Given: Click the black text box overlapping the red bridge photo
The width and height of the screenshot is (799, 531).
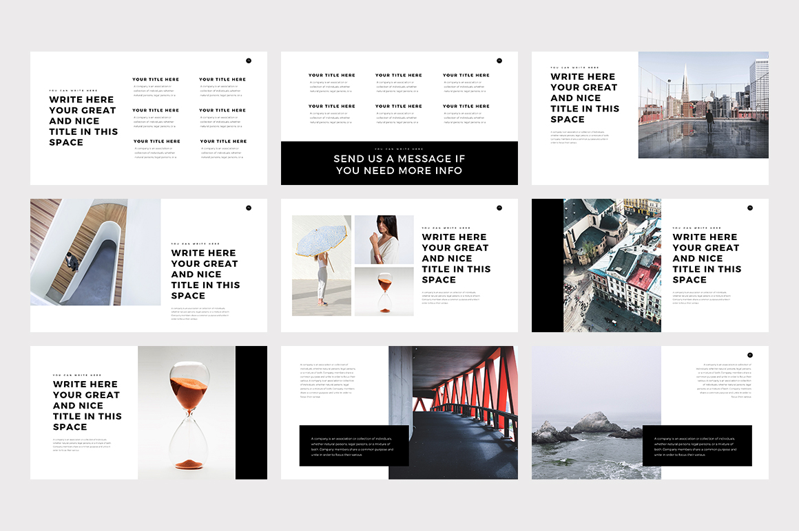Looking at the screenshot, I should pyautogui.click(x=354, y=446).
